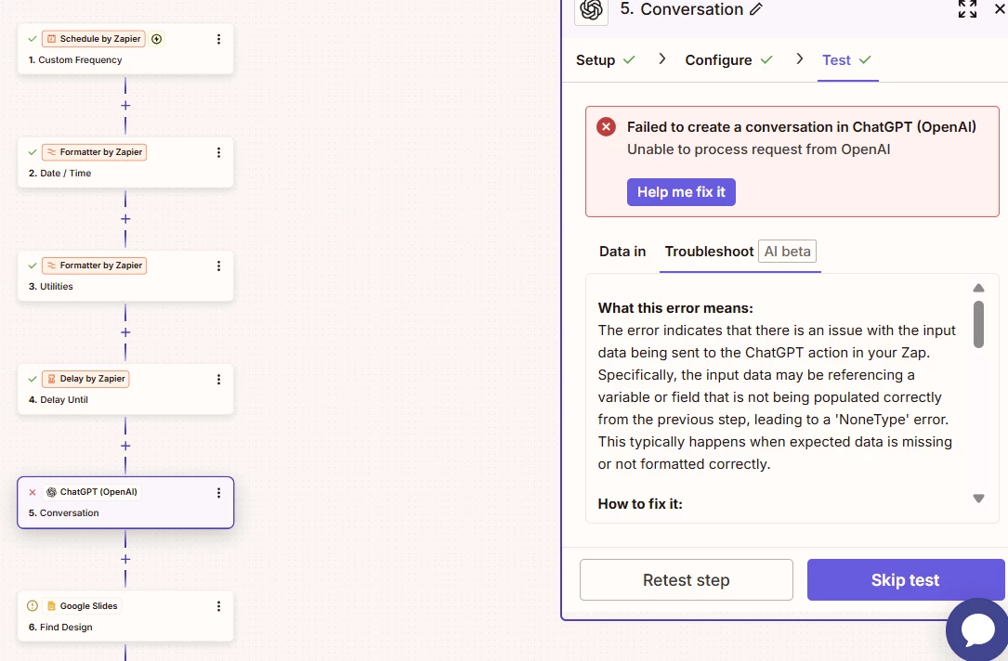The width and height of the screenshot is (1008, 661).
Task: Expand the panel to full screen
Action: [x=967, y=9]
